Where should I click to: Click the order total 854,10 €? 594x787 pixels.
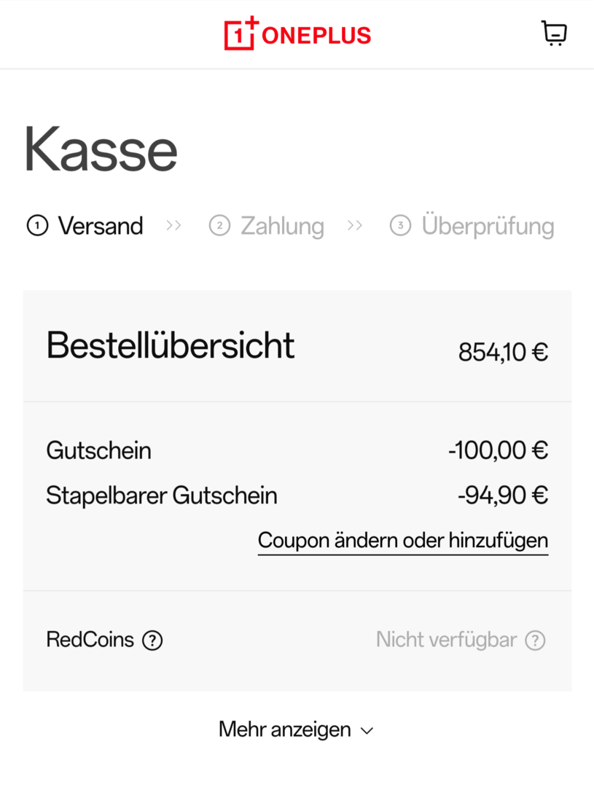[503, 353]
